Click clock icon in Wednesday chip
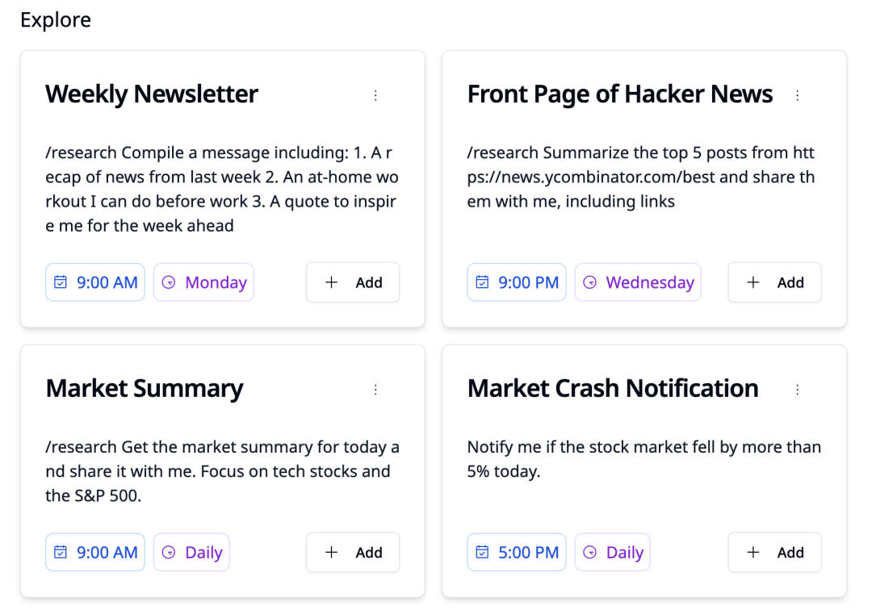Image resolution: width=872 pixels, height=610 pixels. point(589,282)
